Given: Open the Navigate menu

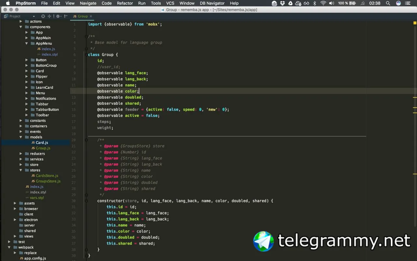Looking at the screenshot, I should coord(88,3).
